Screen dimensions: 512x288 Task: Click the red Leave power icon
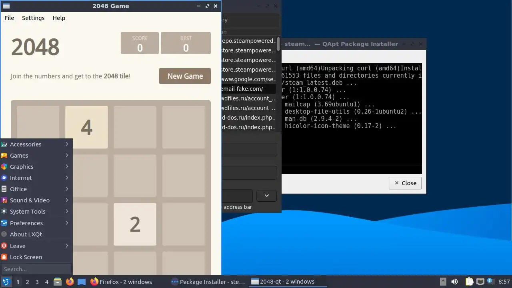click(4, 246)
